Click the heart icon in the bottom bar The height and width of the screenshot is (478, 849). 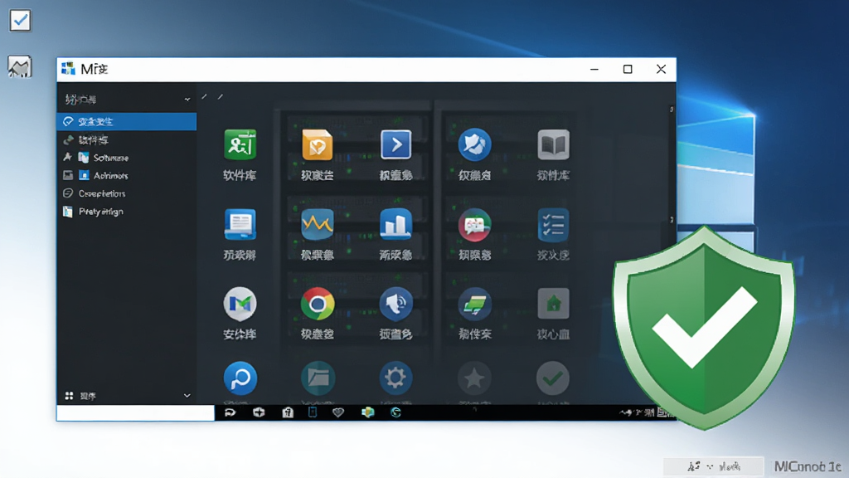338,412
